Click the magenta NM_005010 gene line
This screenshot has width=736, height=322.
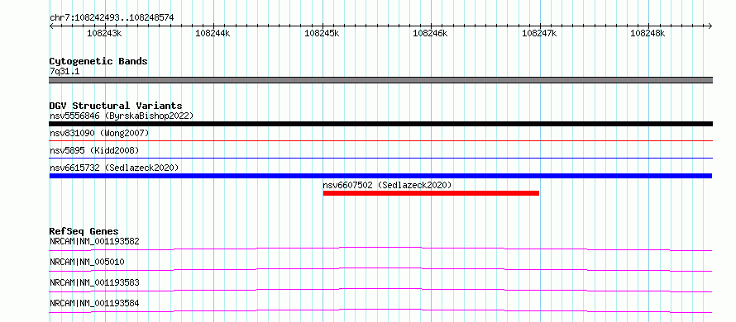click(x=380, y=269)
